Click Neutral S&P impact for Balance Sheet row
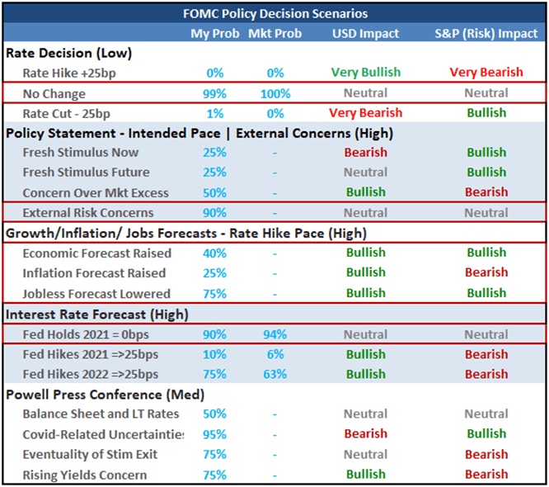Screen dimensions: 549x487 486,414
